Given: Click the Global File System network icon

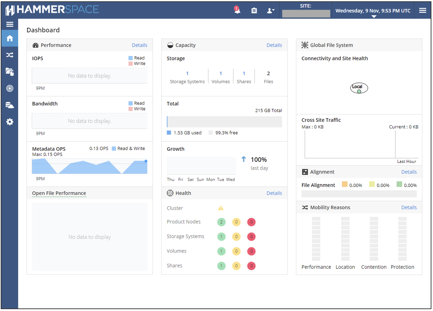Looking at the screenshot, I should pos(305,45).
